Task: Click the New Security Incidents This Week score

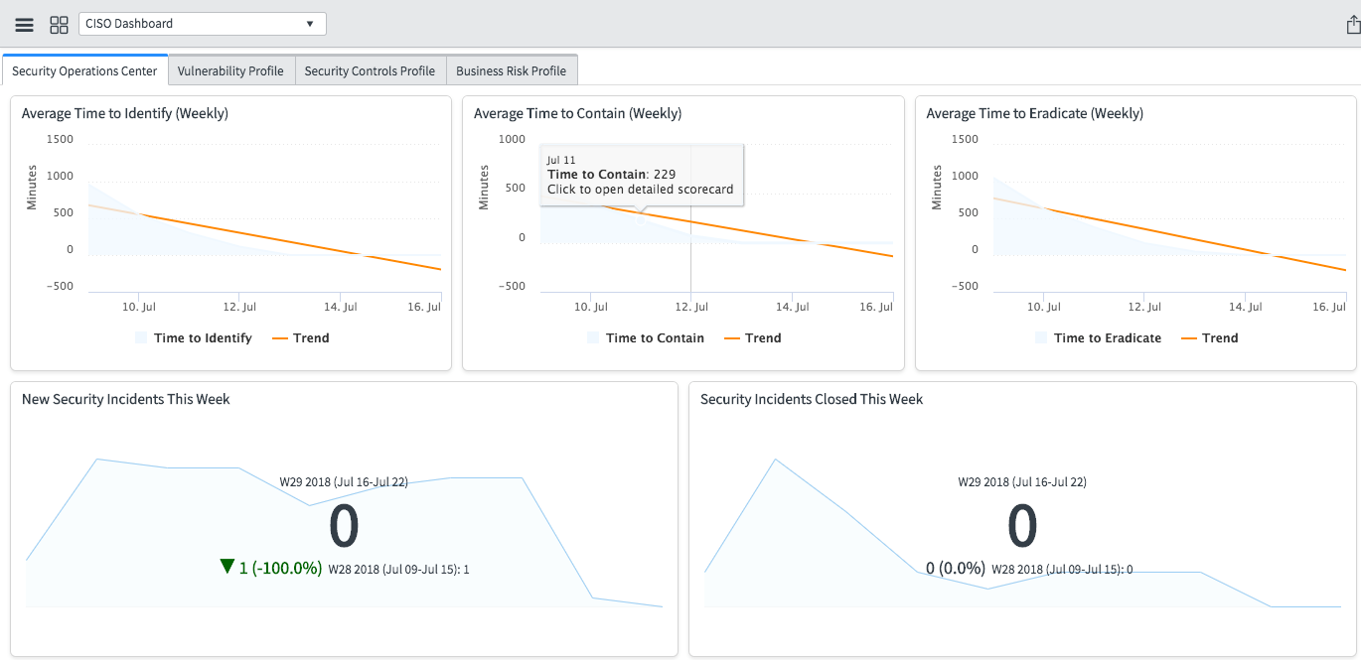Action: click(344, 527)
